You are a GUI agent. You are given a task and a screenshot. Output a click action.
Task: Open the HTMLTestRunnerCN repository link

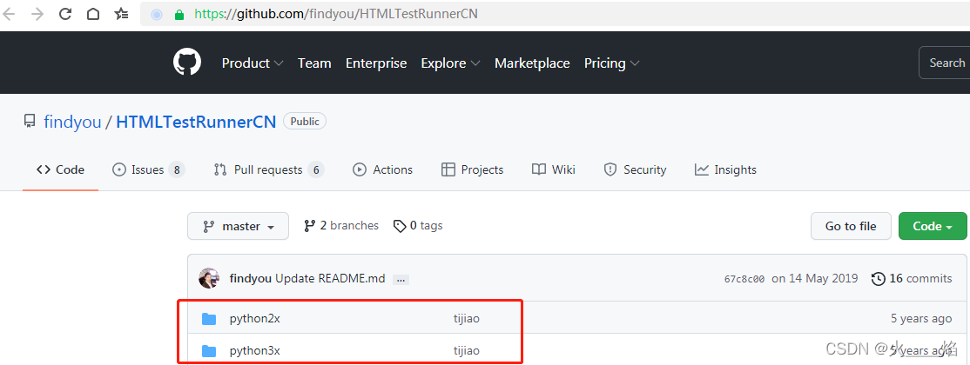pyautogui.click(x=196, y=122)
